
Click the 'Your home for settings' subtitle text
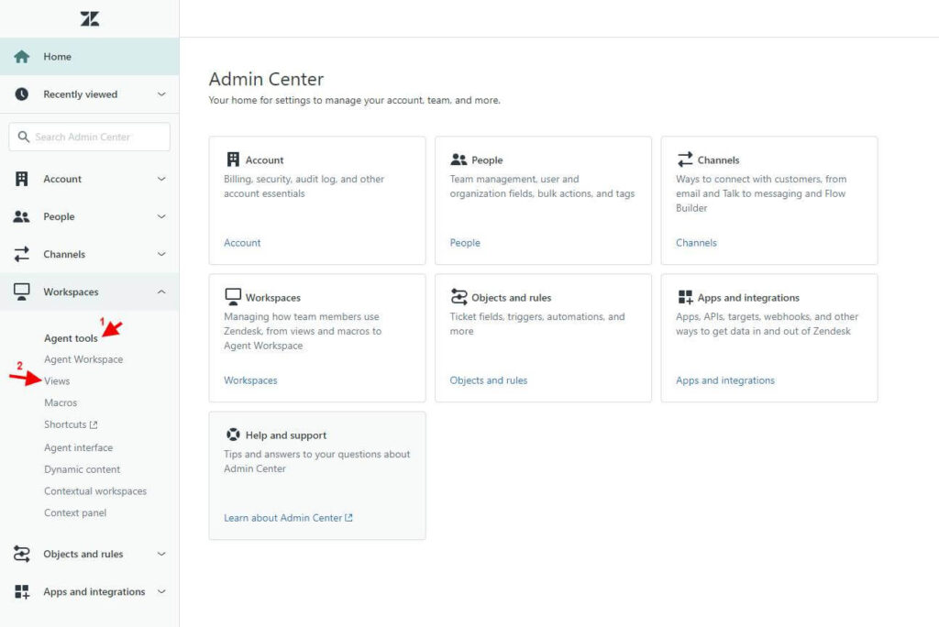tap(355, 100)
